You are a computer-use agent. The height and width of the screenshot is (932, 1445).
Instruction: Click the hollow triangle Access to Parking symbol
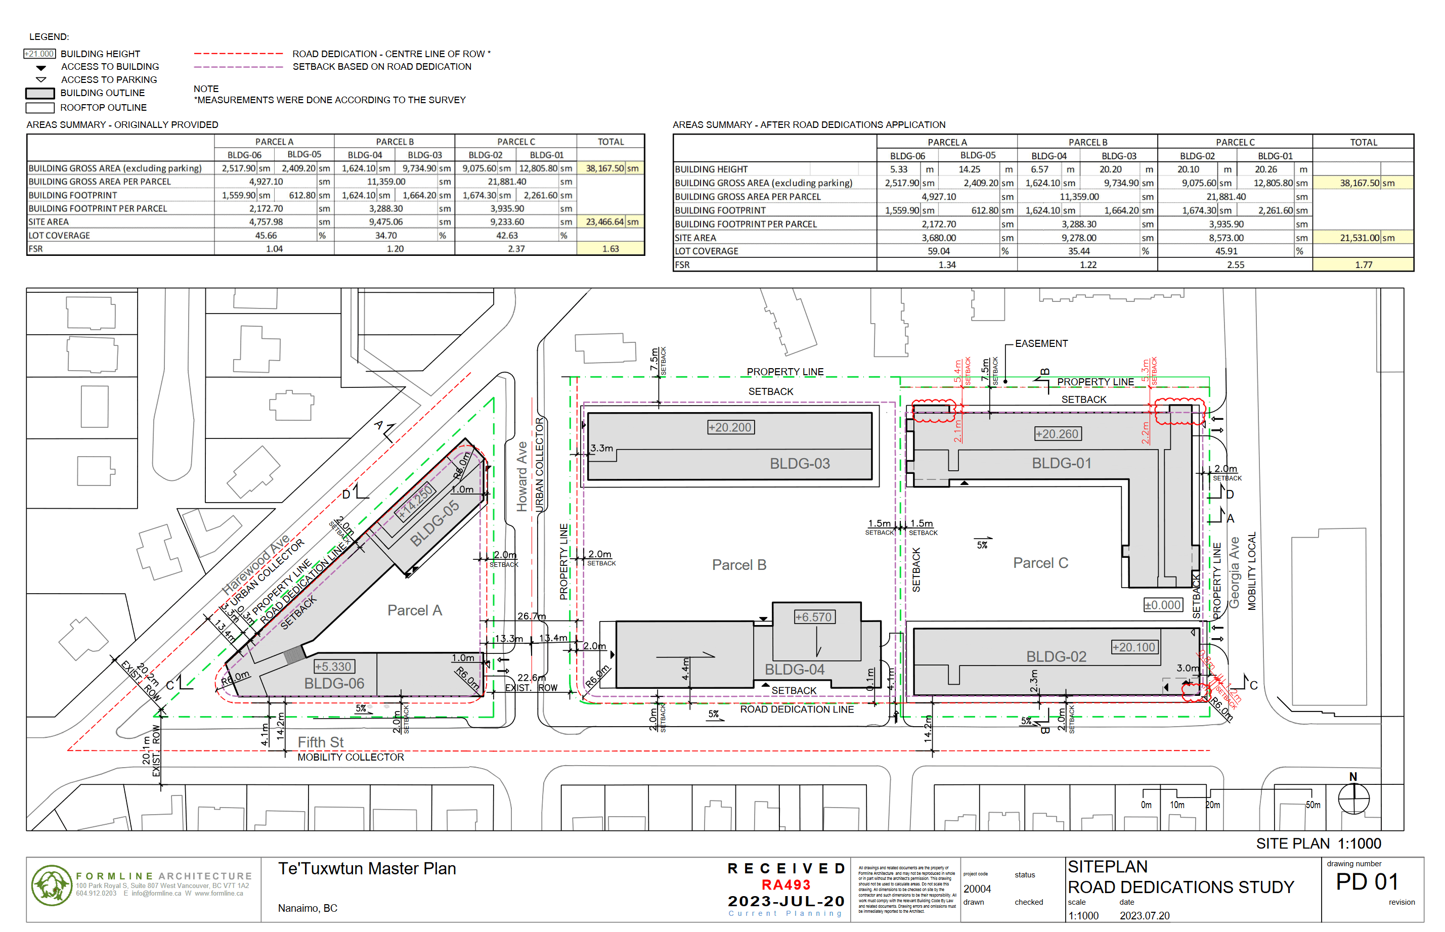point(41,80)
